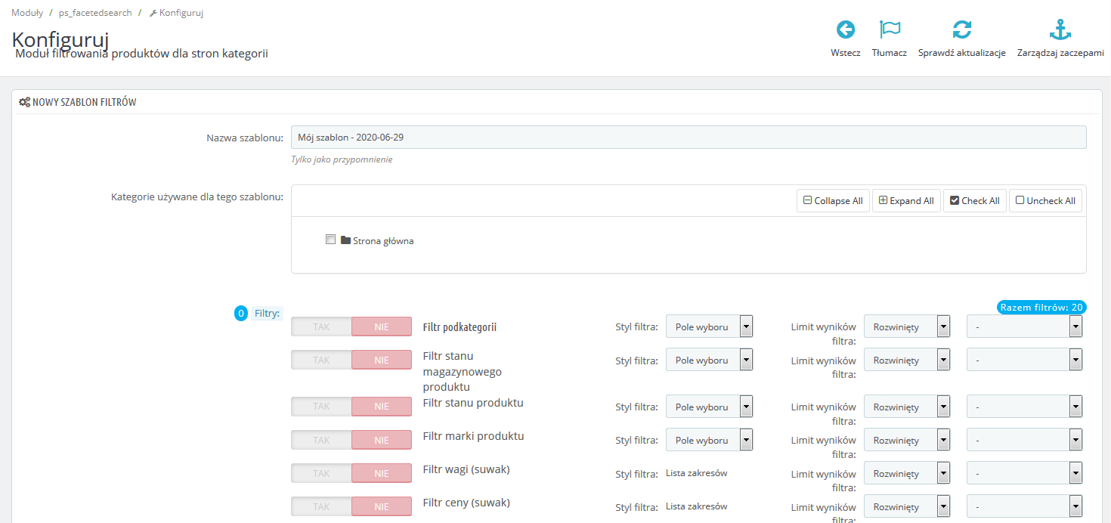Click the Zarządzaj zaczepami anchor icon
This screenshot has height=523, width=1111.
(1060, 29)
